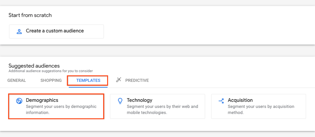Viewport: 315px width, 137px height.
Task: Choose the Demographics template title
Action: coord(42,100)
